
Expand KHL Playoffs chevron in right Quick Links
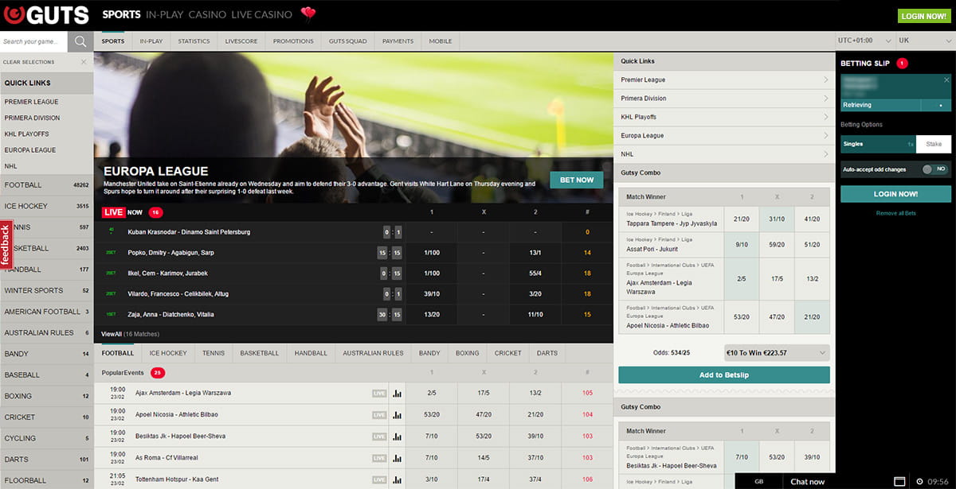(x=825, y=117)
